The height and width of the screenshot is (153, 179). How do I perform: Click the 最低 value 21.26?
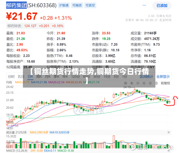(21, 39)
